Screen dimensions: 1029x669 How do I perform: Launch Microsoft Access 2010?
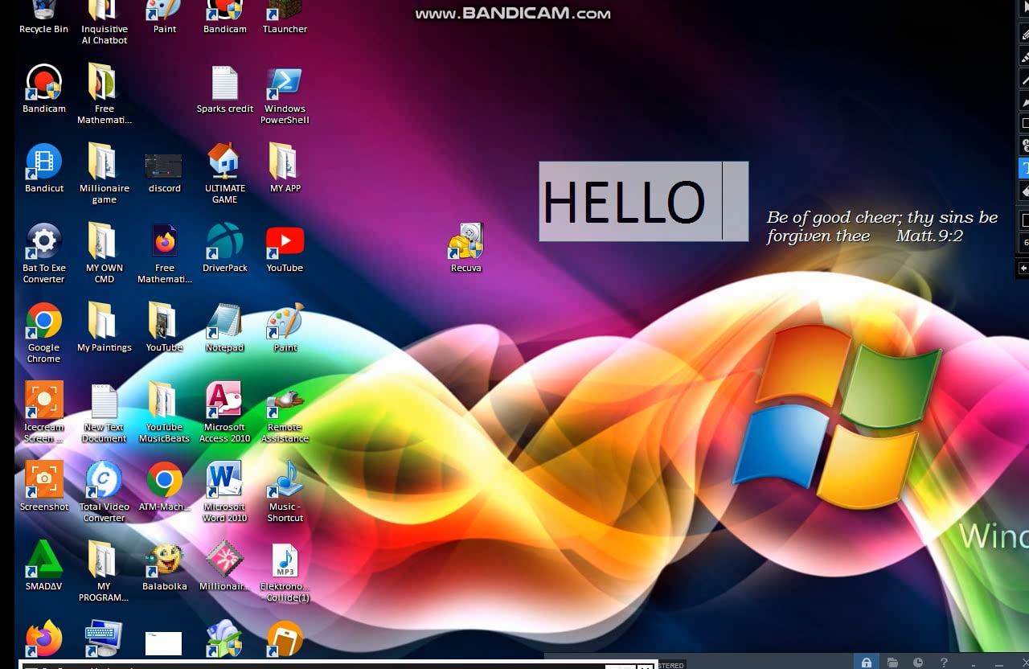[x=224, y=412]
